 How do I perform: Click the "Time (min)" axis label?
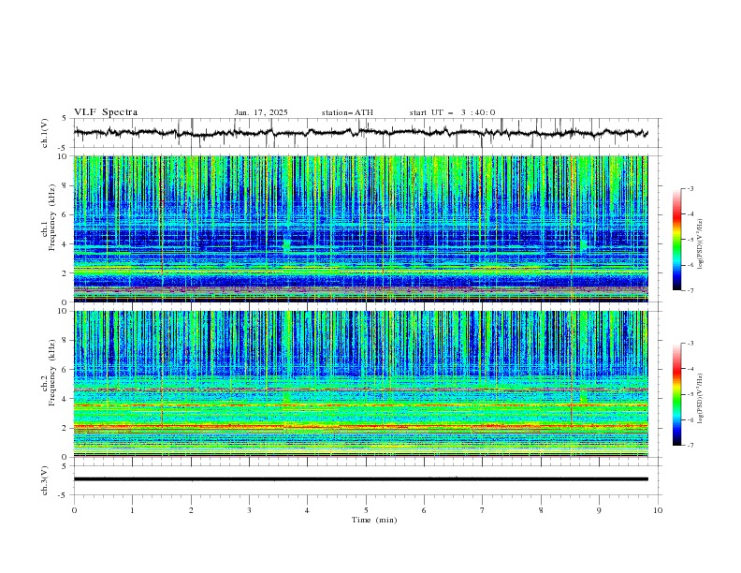pos(374,520)
